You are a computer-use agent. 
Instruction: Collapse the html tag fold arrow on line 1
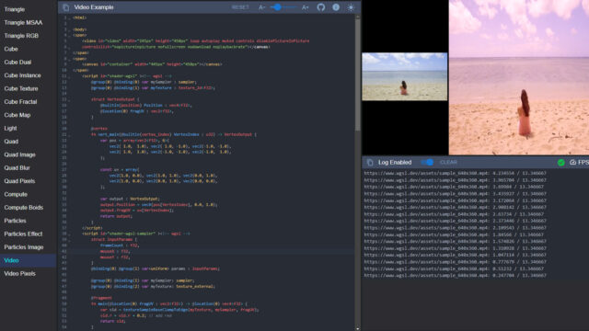[69, 17]
